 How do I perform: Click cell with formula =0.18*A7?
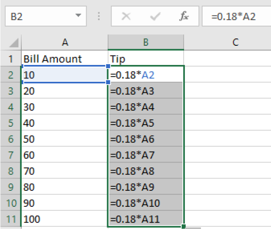pyautogui.click(x=146, y=154)
